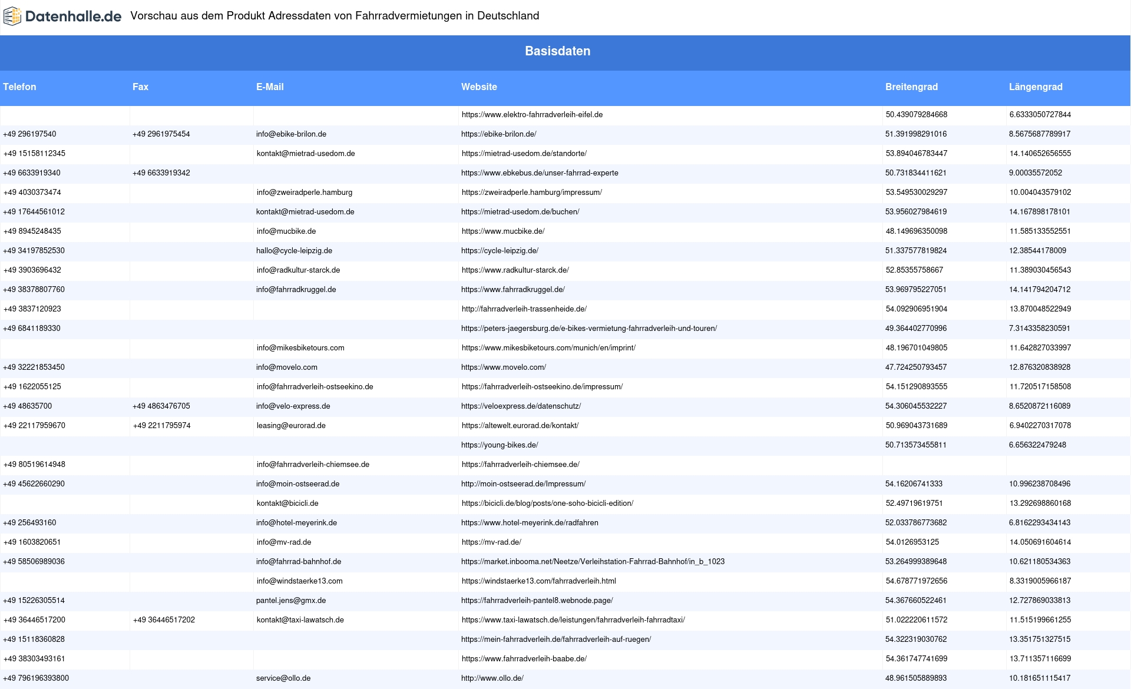
Task: Click website hotel-meyerink.de/radfahren
Action: (x=530, y=523)
